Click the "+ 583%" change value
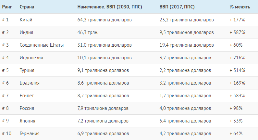The height and width of the screenshot is (140, 258). 237,96
